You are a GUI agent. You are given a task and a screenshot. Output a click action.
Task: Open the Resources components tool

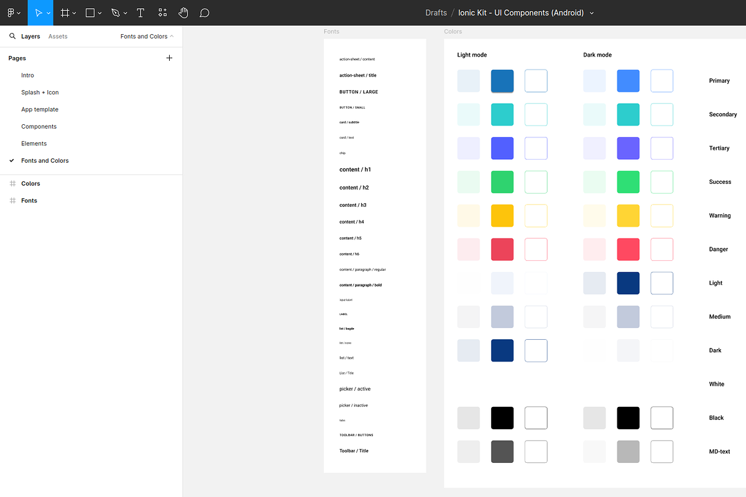pos(162,12)
